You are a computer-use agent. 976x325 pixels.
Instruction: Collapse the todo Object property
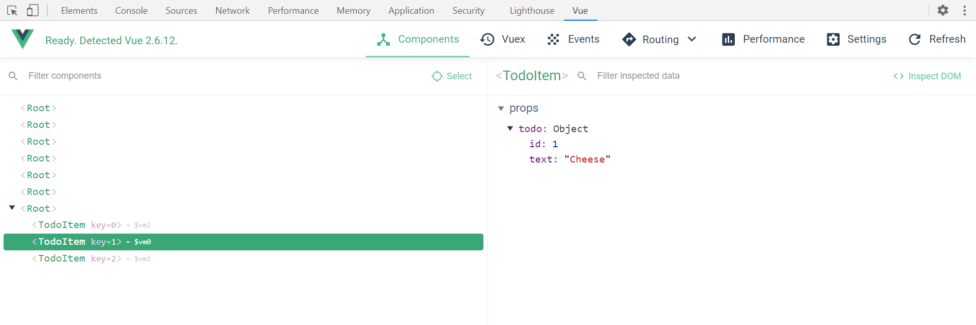(510, 128)
